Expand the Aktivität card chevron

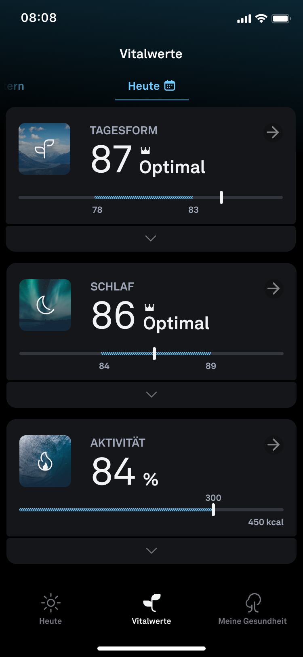[x=151, y=551]
